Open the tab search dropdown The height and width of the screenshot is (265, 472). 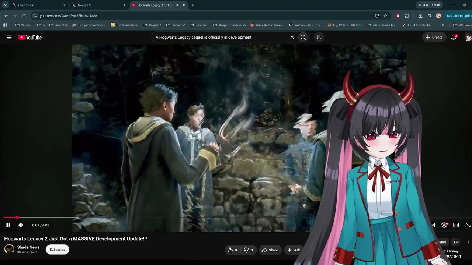(5, 5)
